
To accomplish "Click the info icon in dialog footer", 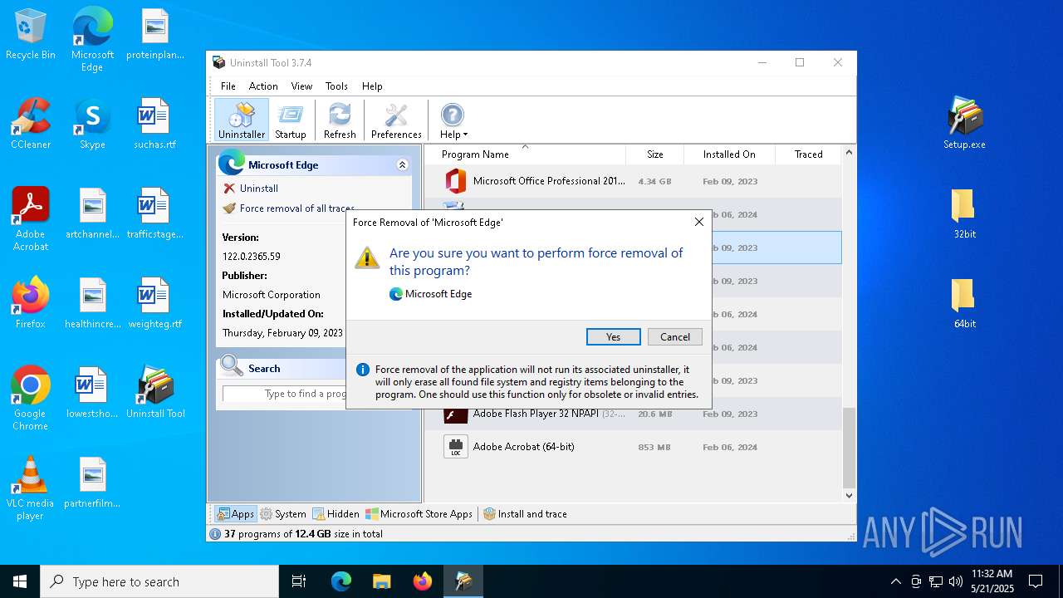I will point(363,370).
